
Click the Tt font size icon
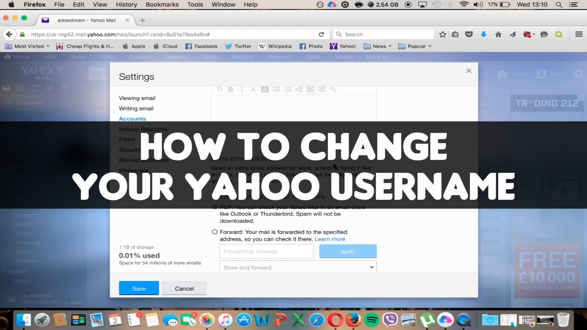point(219,89)
